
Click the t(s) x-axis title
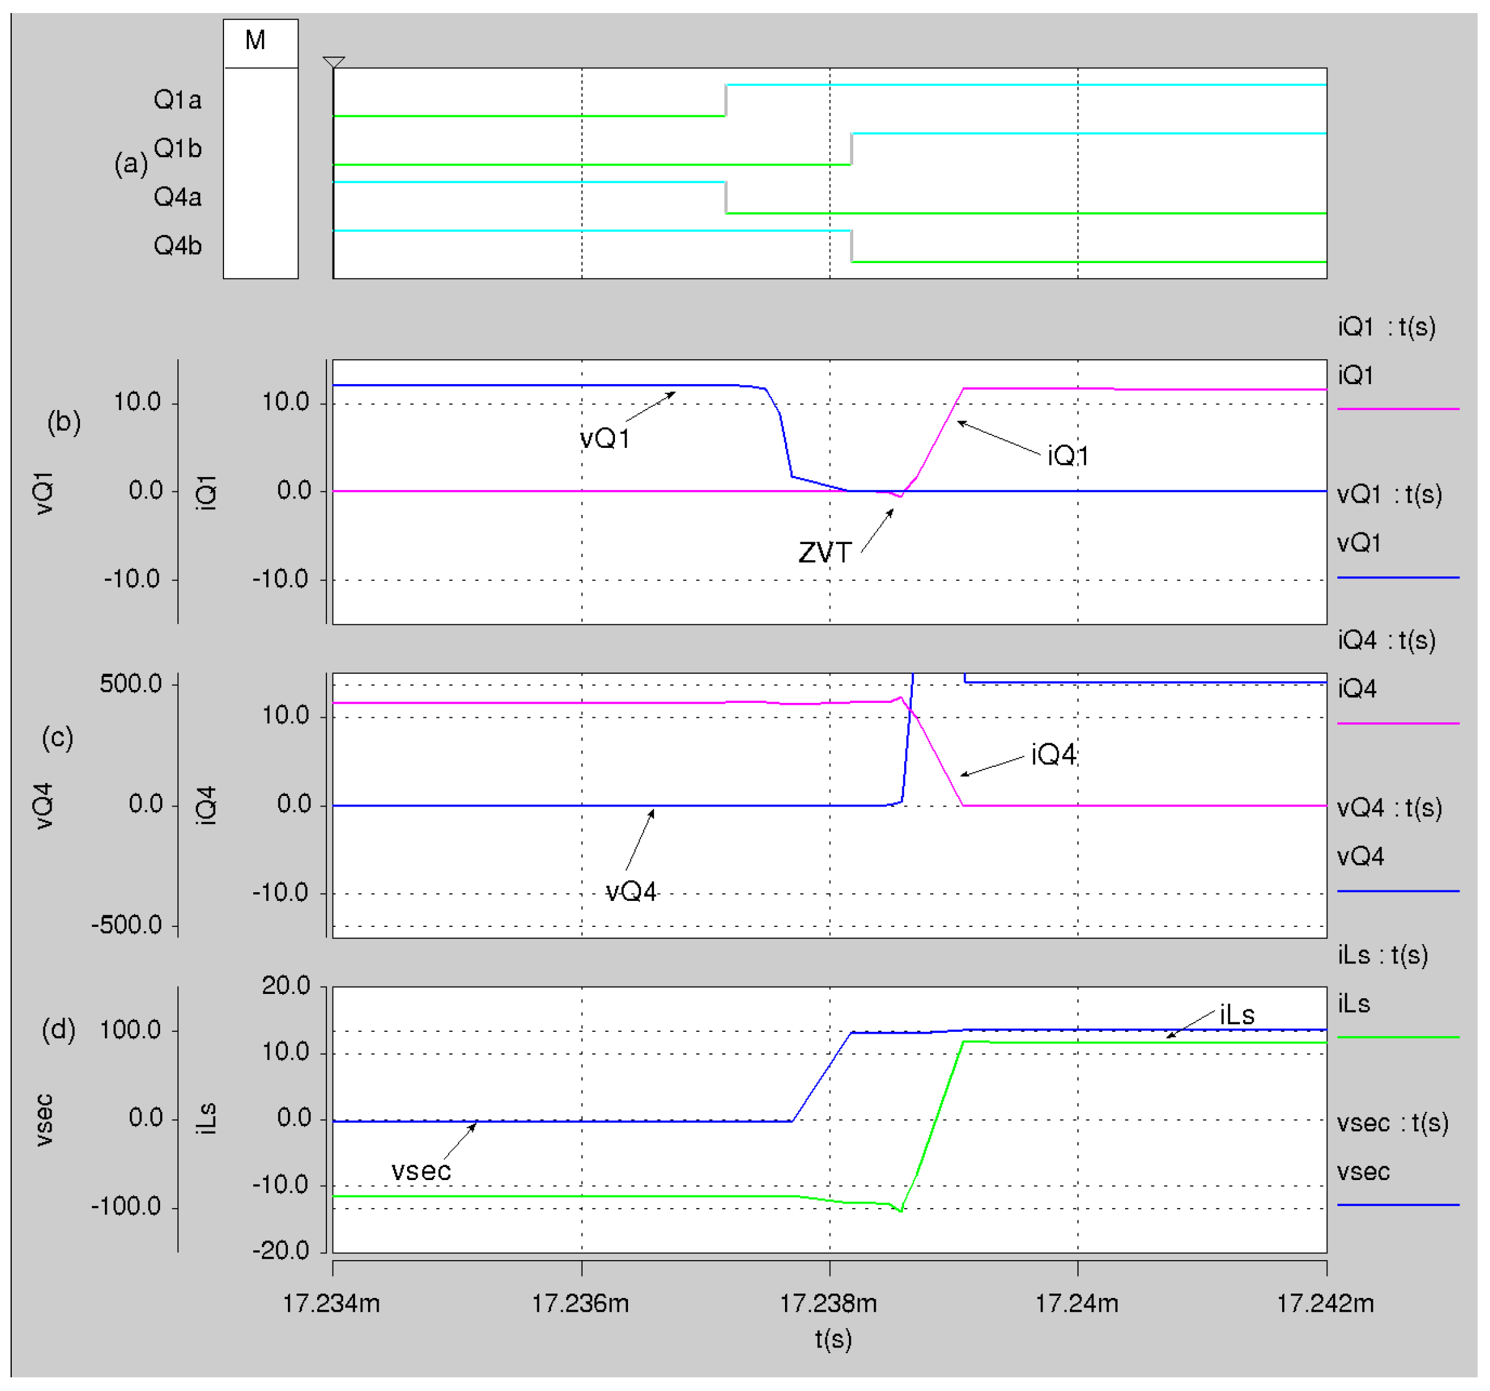pos(833,1340)
